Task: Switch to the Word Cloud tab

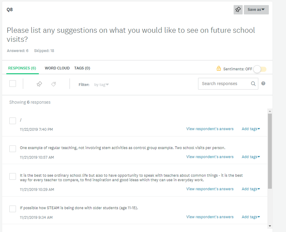Action: [x=57, y=68]
